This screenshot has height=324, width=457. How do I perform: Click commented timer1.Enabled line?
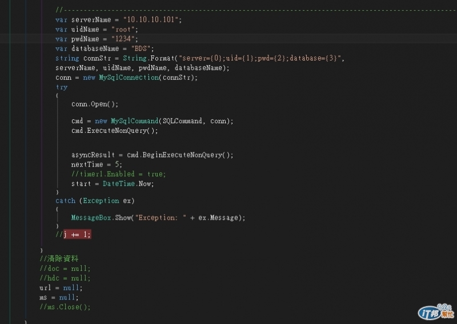tap(118, 174)
